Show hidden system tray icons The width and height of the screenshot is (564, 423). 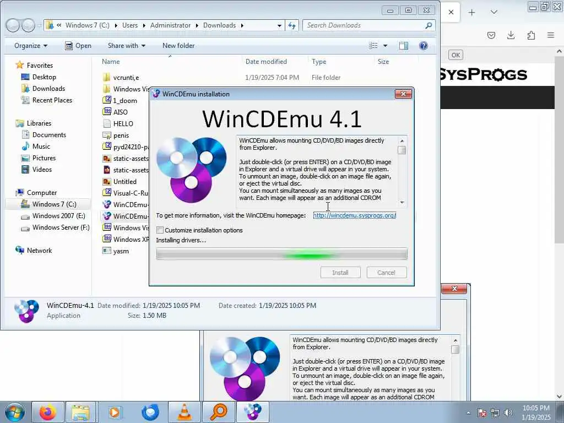pos(468,413)
